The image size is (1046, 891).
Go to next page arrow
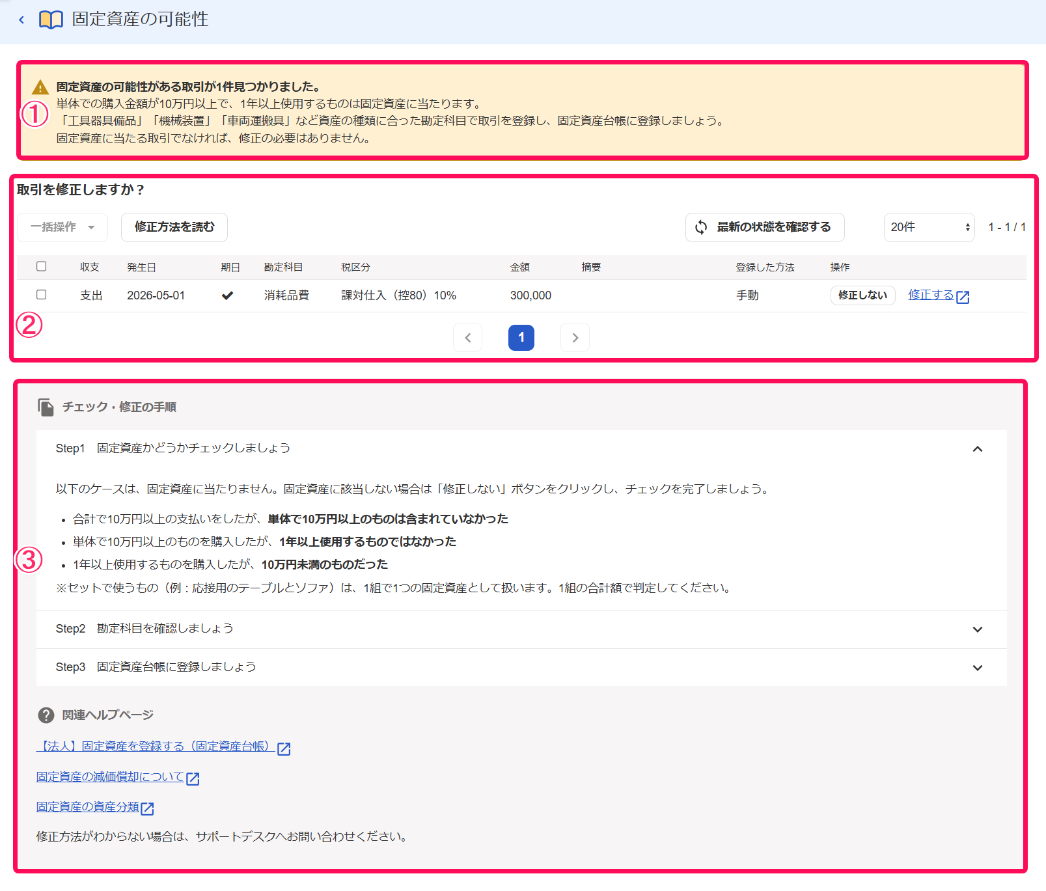click(x=575, y=338)
